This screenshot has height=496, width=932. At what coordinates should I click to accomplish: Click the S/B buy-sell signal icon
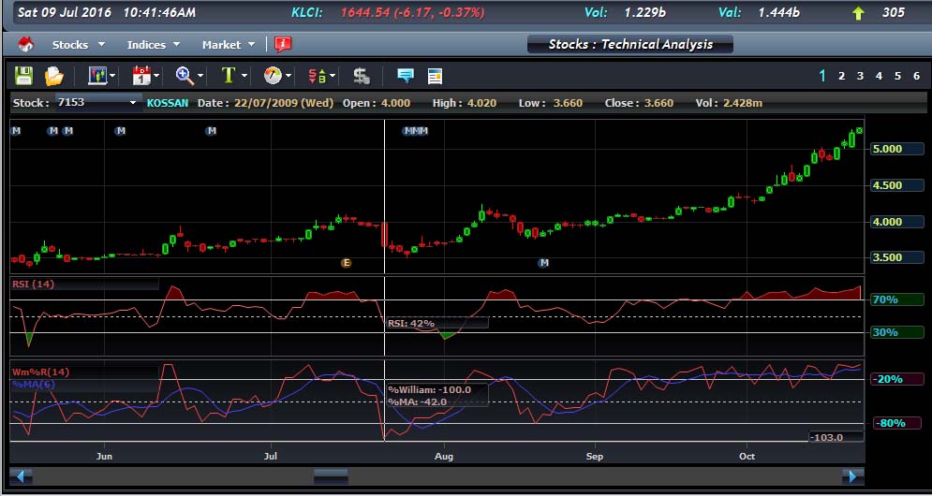click(x=317, y=76)
